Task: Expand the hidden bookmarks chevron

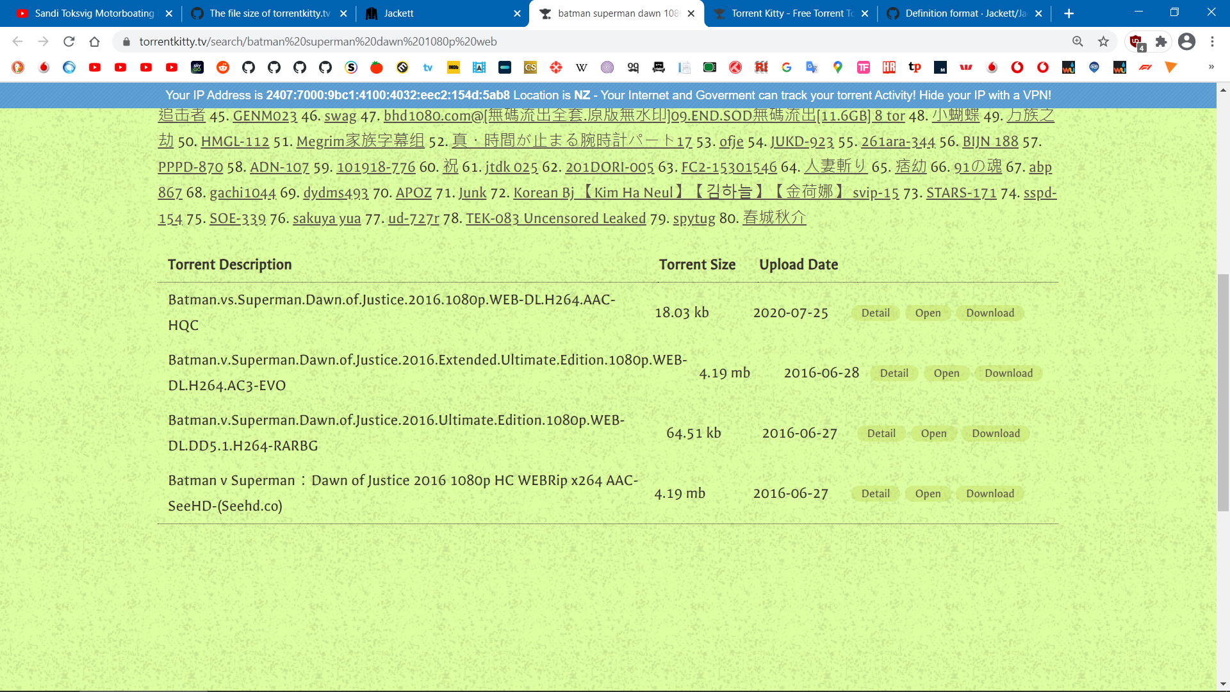Action: pos(1211,67)
